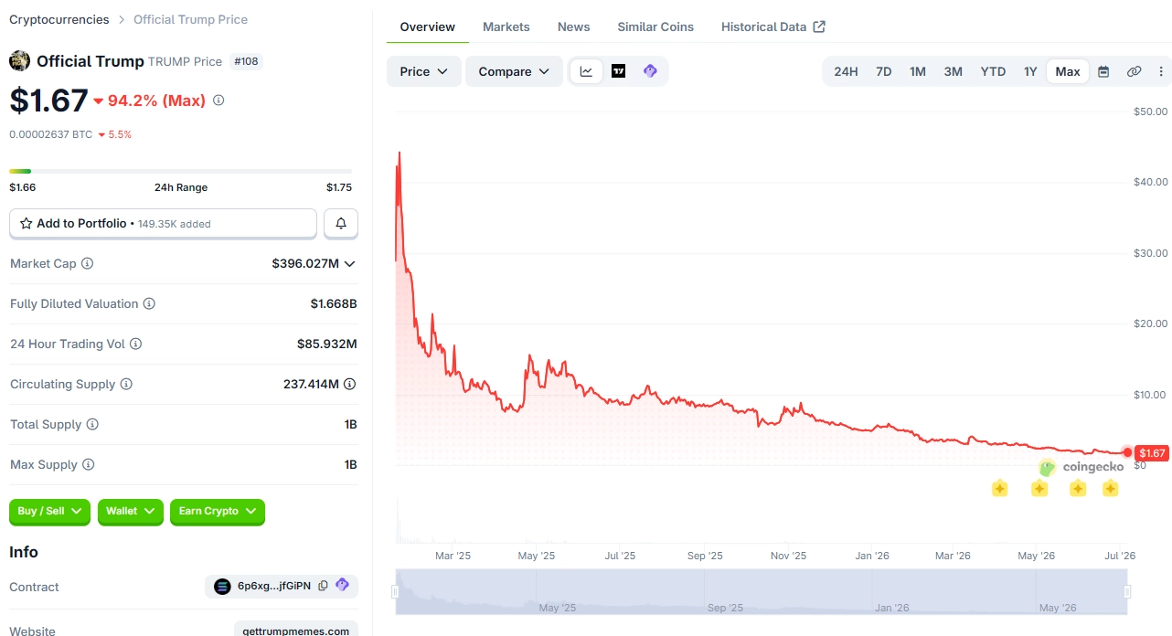Screen dimensions: 1172x636
Task: Open the Wallet dropdown
Action: coord(131,511)
